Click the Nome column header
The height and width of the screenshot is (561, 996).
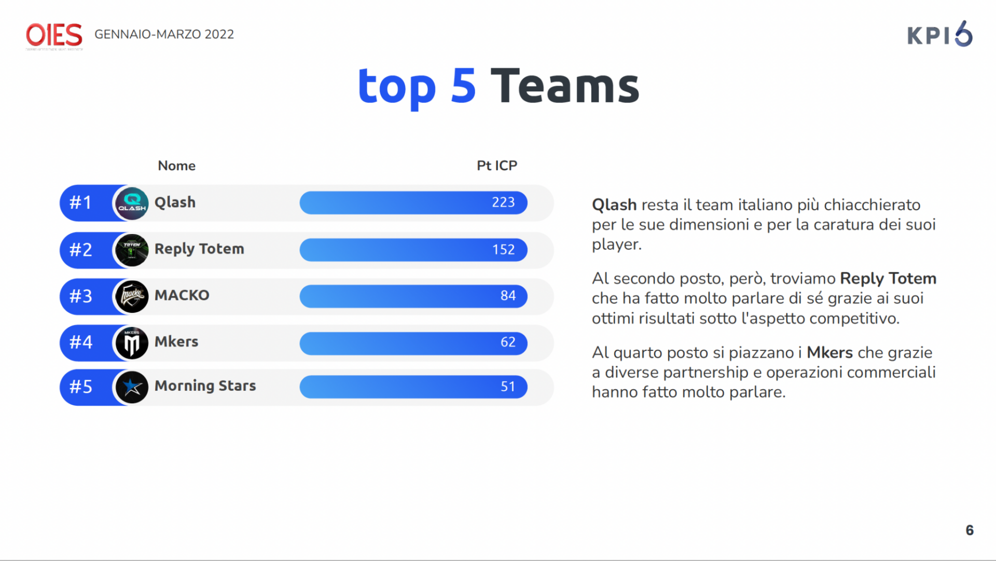(x=177, y=166)
